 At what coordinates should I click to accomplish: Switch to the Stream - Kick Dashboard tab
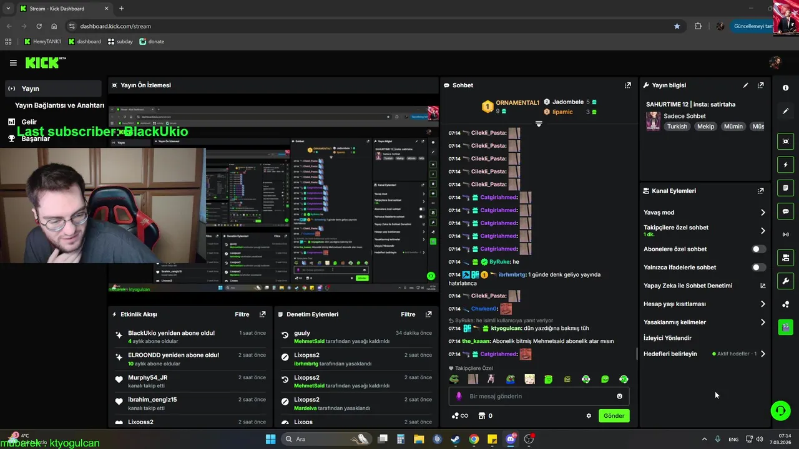click(x=62, y=9)
